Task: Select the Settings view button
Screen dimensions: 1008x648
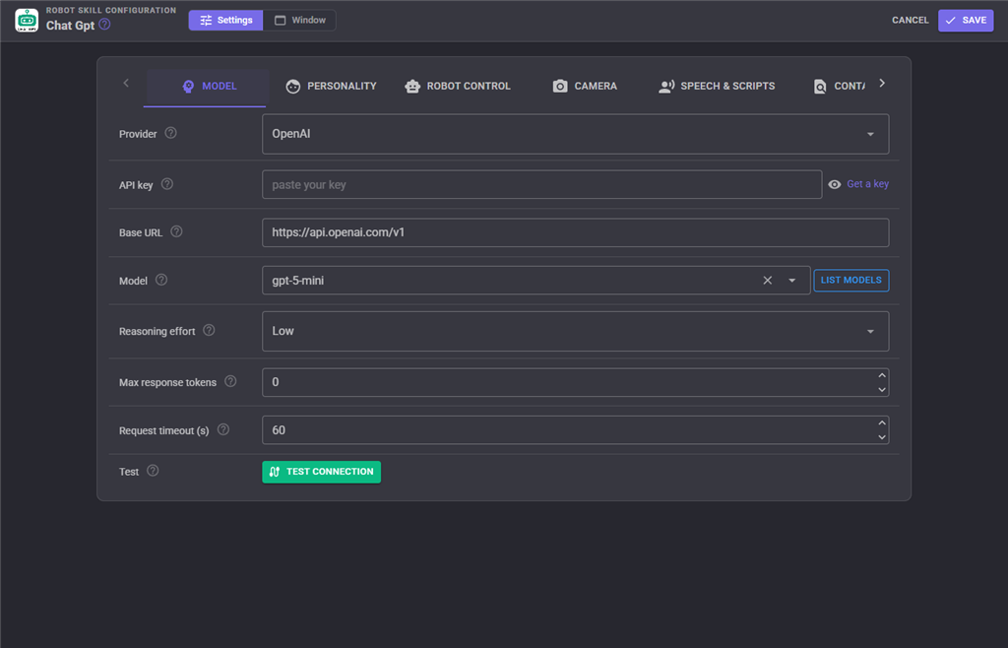Action: click(x=225, y=21)
